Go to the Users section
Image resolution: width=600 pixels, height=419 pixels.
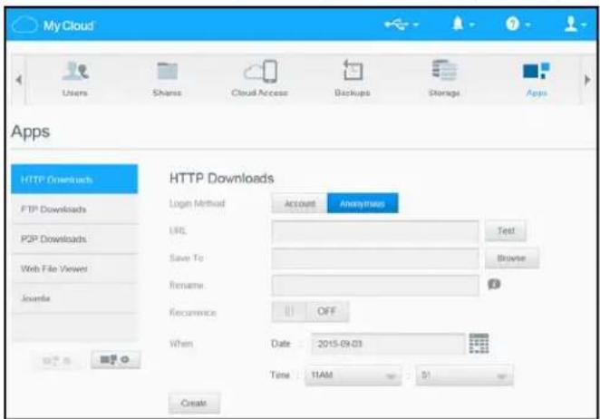pos(75,79)
